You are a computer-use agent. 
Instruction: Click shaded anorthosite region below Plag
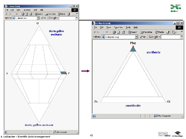click(133, 50)
